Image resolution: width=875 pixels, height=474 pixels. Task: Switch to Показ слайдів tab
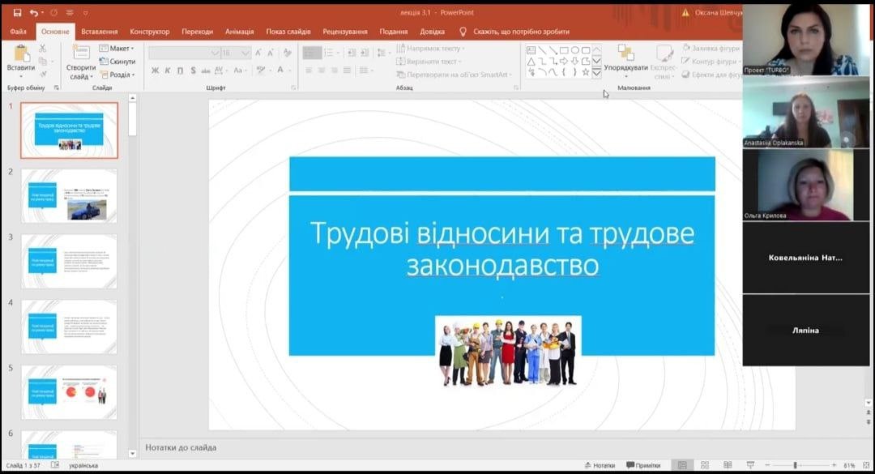288,32
